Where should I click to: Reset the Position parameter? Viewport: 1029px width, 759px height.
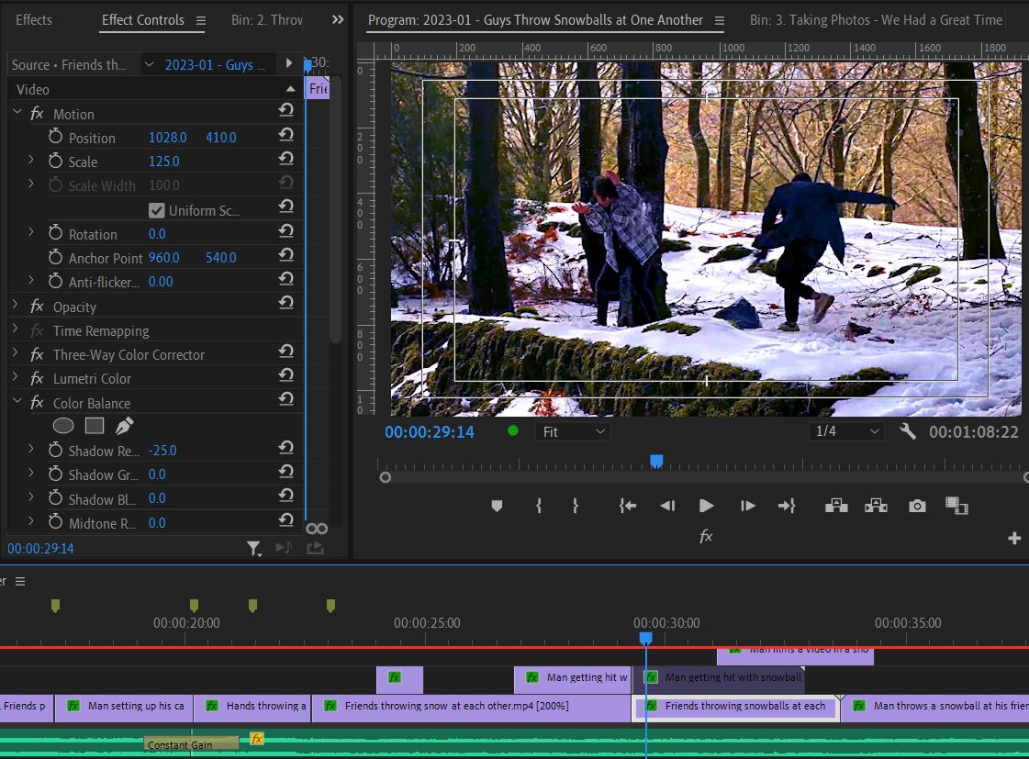click(x=285, y=135)
